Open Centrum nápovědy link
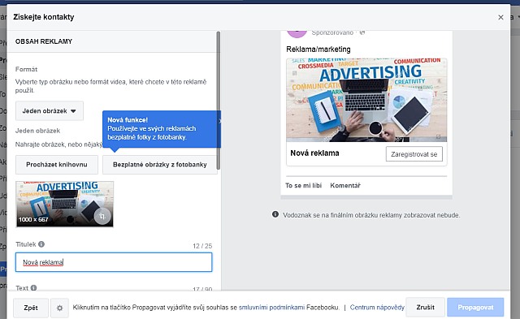The image size is (520, 319). coord(377,308)
